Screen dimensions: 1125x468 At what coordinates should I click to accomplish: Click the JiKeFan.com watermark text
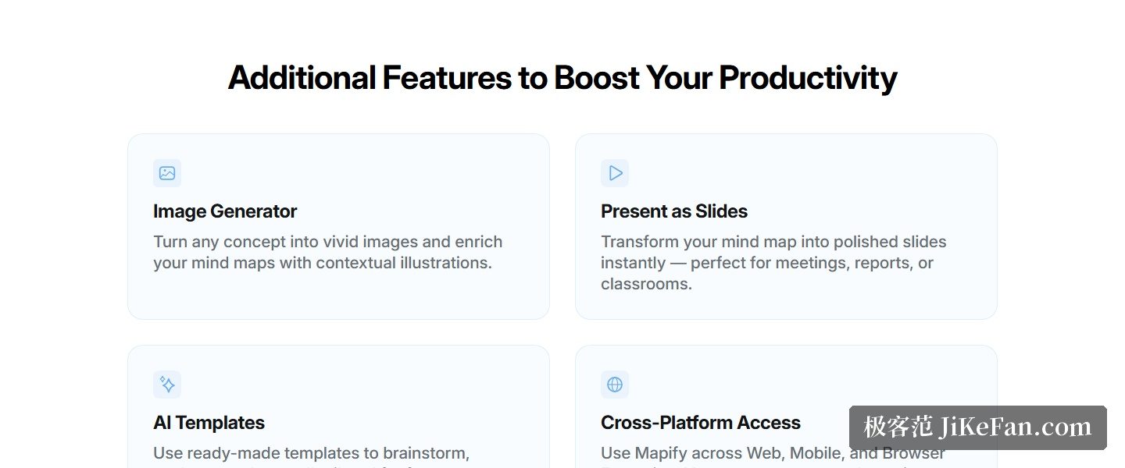(x=1016, y=427)
